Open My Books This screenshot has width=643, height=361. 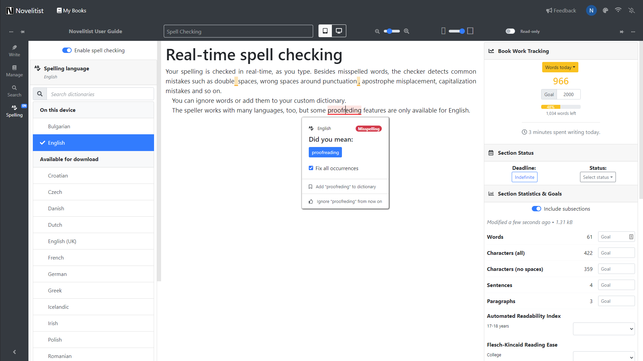pos(71,11)
